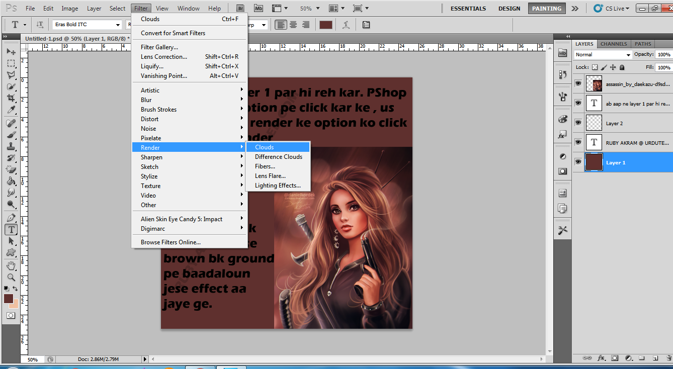673x369 pixels.
Task: Select the Brush tool
Action: tap(11, 135)
